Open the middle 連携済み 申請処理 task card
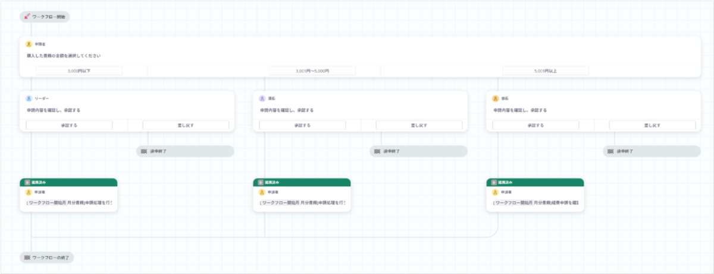714x274 pixels. (x=302, y=195)
